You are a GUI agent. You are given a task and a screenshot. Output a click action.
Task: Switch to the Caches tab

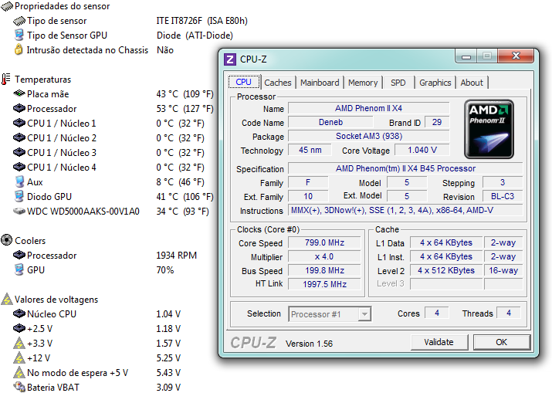click(278, 83)
